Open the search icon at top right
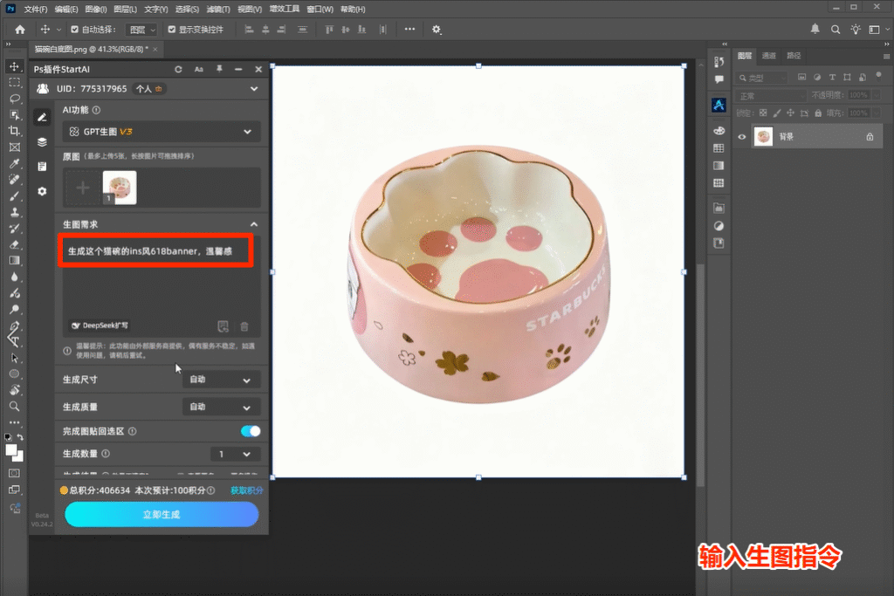This screenshot has height=596, width=894. [x=836, y=30]
